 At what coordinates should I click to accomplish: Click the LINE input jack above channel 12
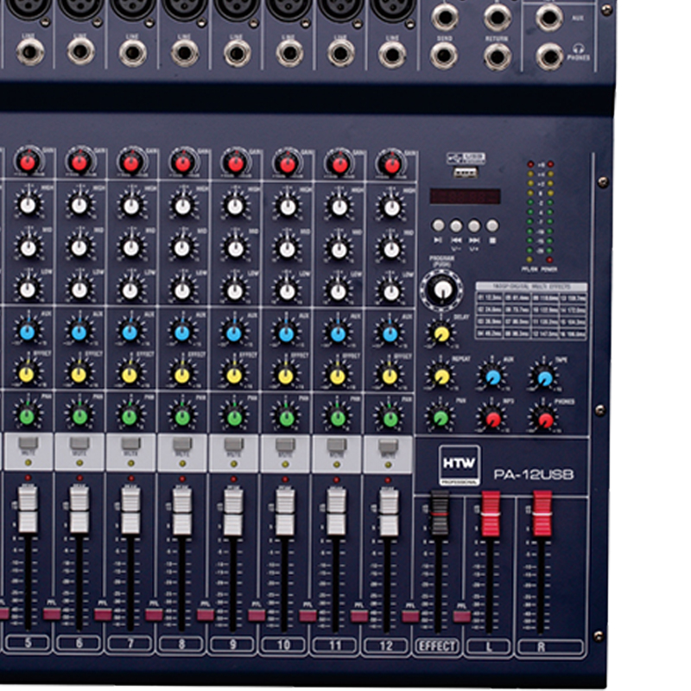pyautogui.click(x=393, y=54)
